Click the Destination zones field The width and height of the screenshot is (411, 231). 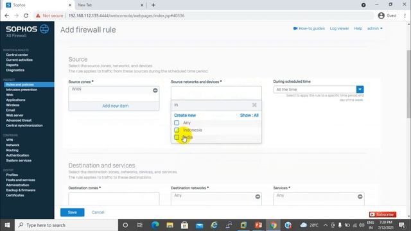[114, 199]
